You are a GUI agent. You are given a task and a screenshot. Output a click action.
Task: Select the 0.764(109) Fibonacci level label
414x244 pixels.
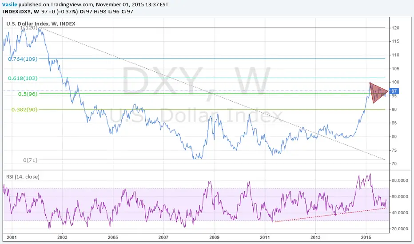(x=23, y=59)
